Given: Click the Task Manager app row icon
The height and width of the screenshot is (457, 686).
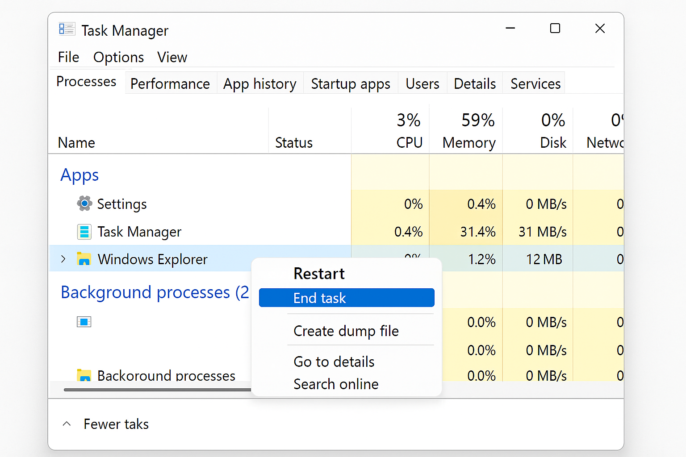Looking at the screenshot, I should tap(84, 232).
